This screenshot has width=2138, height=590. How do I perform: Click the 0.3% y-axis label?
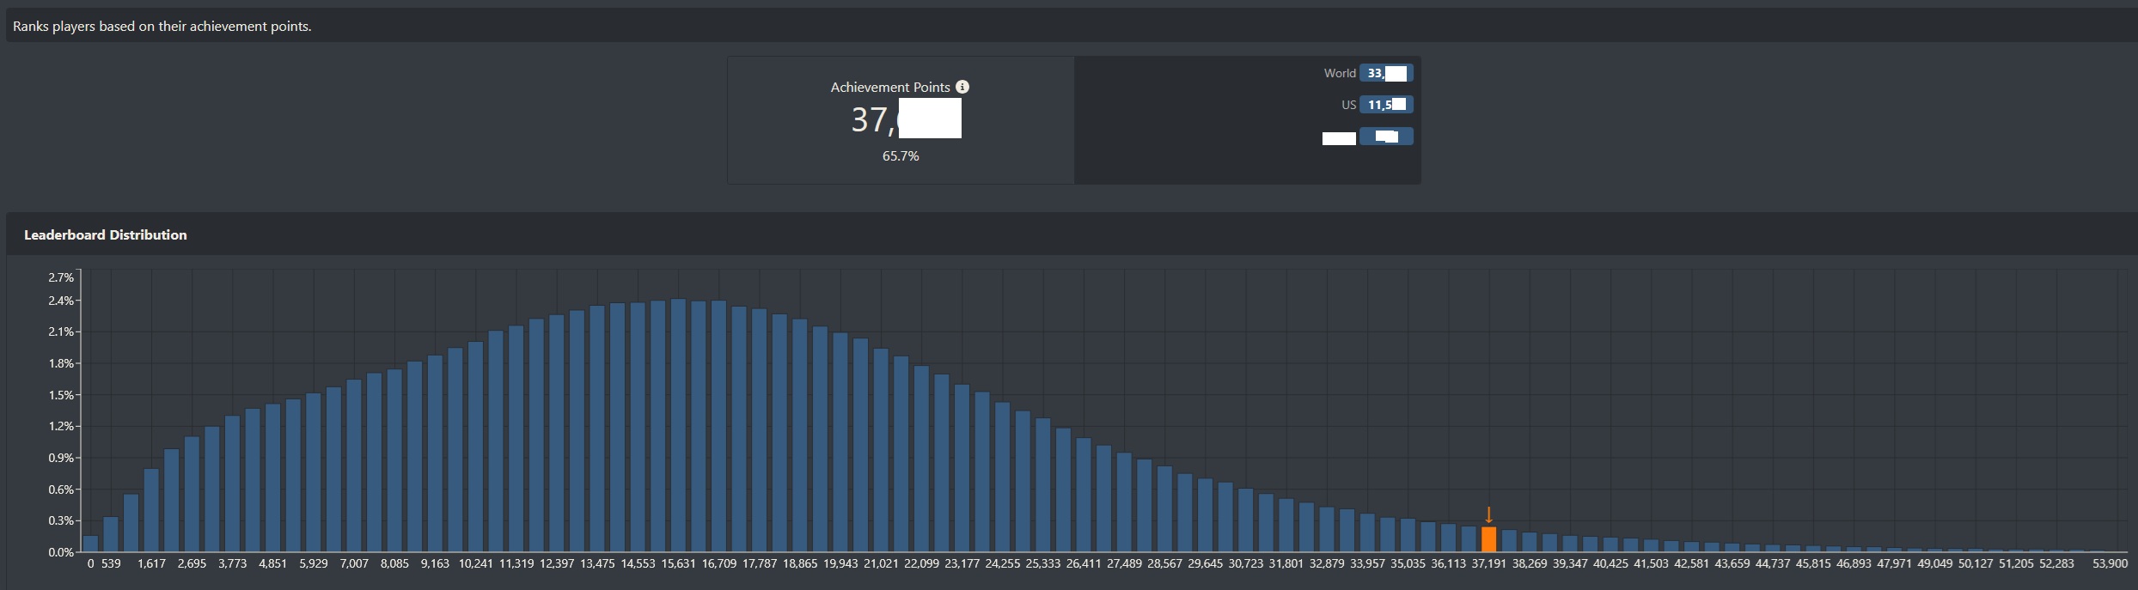tap(61, 520)
